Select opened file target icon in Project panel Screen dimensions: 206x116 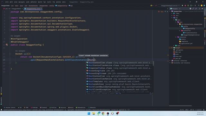pos(190,9)
